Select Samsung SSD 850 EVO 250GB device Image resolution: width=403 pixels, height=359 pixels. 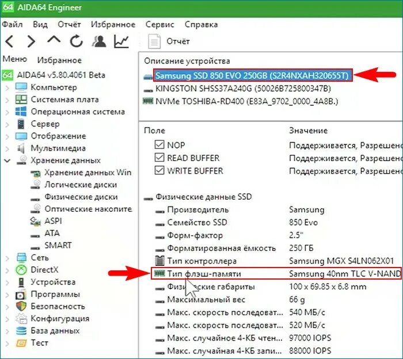(252, 75)
